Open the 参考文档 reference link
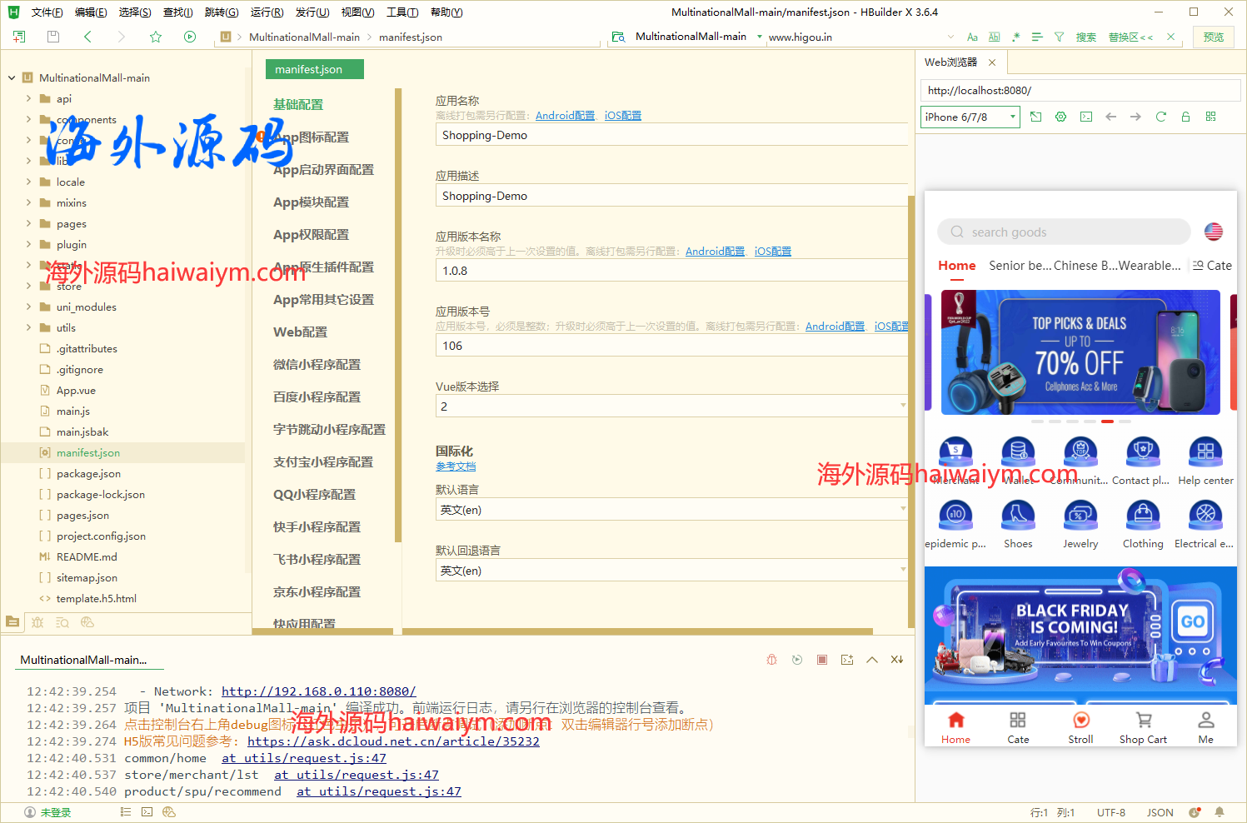The image size is (1247, 823). pyautogui.click(x=456, y=466)
